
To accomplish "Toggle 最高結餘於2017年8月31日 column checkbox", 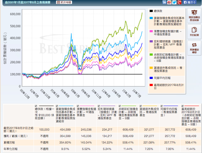I will pyautogui.click(x=182, y=106).
